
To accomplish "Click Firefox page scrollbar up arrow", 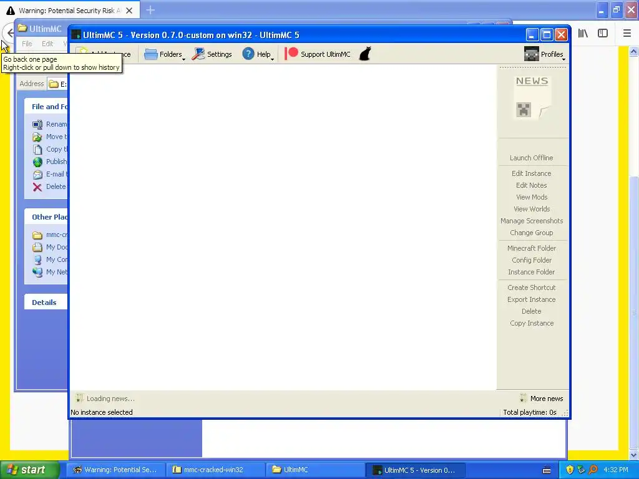I will click(x=633, y=51).
